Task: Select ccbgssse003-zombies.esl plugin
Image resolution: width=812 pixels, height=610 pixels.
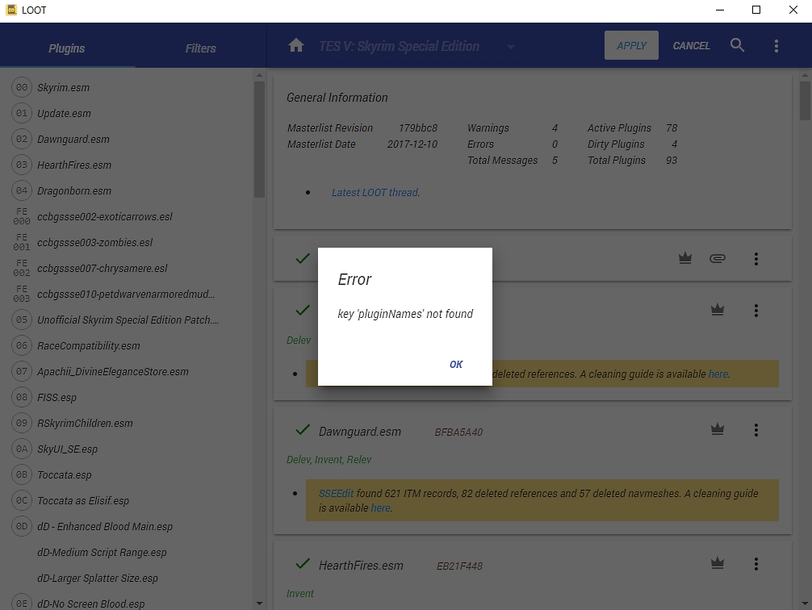Action: point(127,243)
